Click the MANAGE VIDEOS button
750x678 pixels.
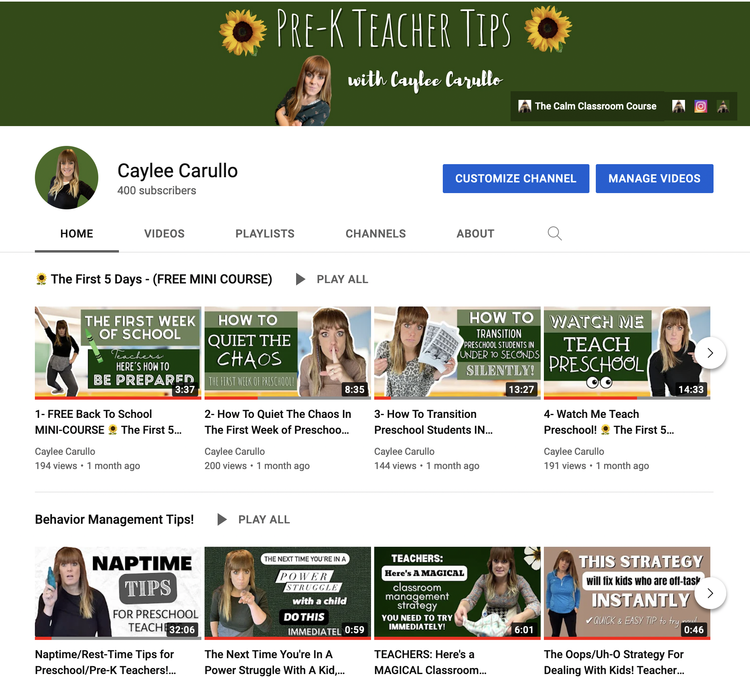tap(654, 178)
